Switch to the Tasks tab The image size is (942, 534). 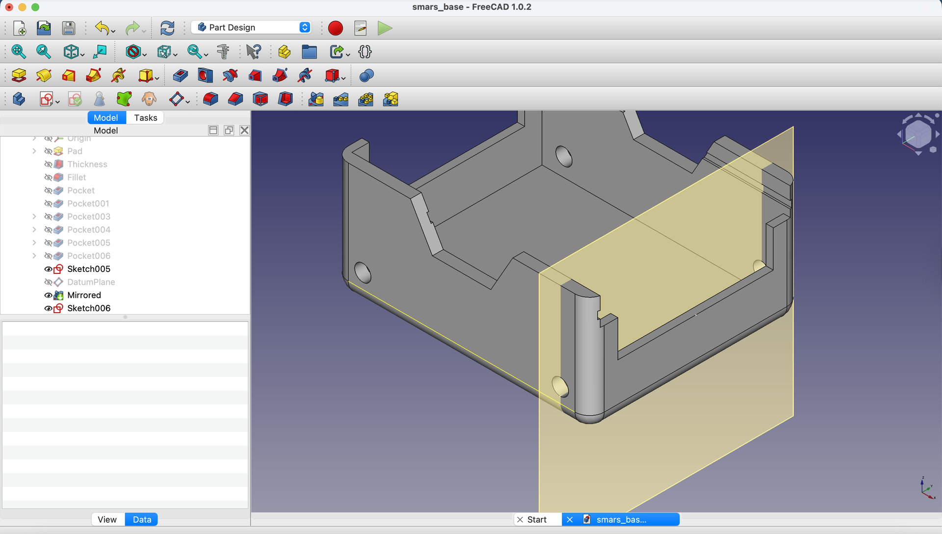[146, 118]
